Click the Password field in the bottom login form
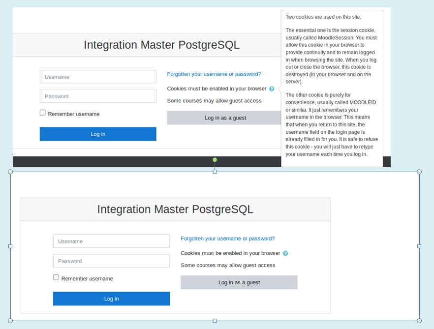This screenshot has height=329, width=434. click(112, 261)
